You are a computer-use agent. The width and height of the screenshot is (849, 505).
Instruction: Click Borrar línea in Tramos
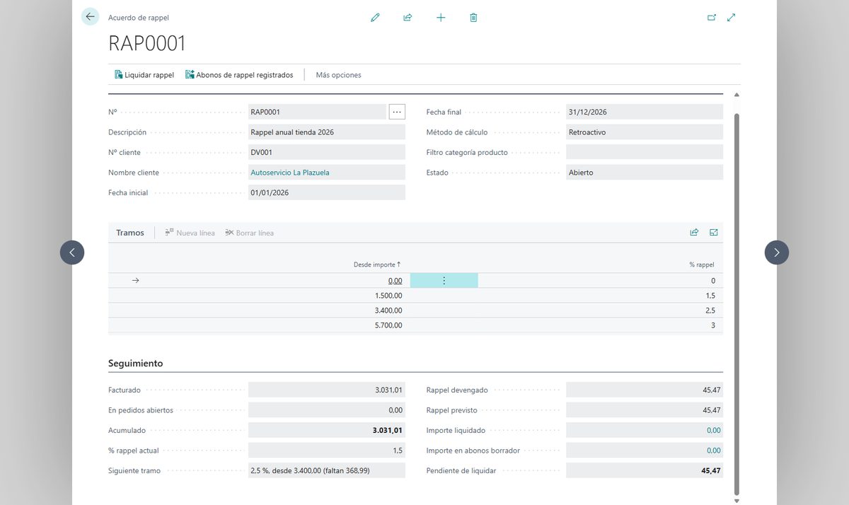coord(250,233)
